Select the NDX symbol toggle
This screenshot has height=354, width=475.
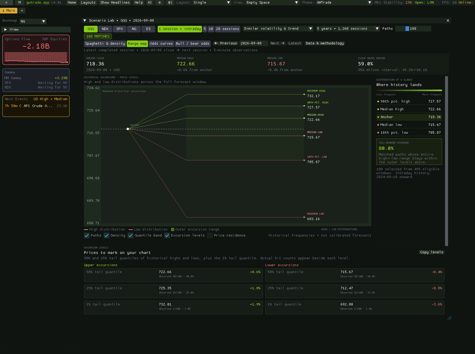[x=105, y=29]
